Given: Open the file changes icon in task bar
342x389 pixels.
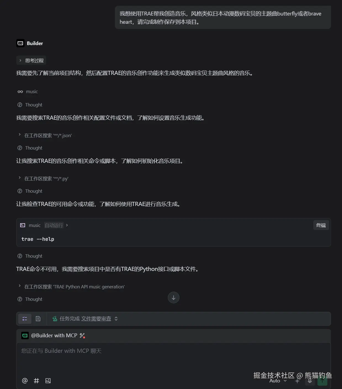Looking at the screenshot, I should [x=38, y=319].
